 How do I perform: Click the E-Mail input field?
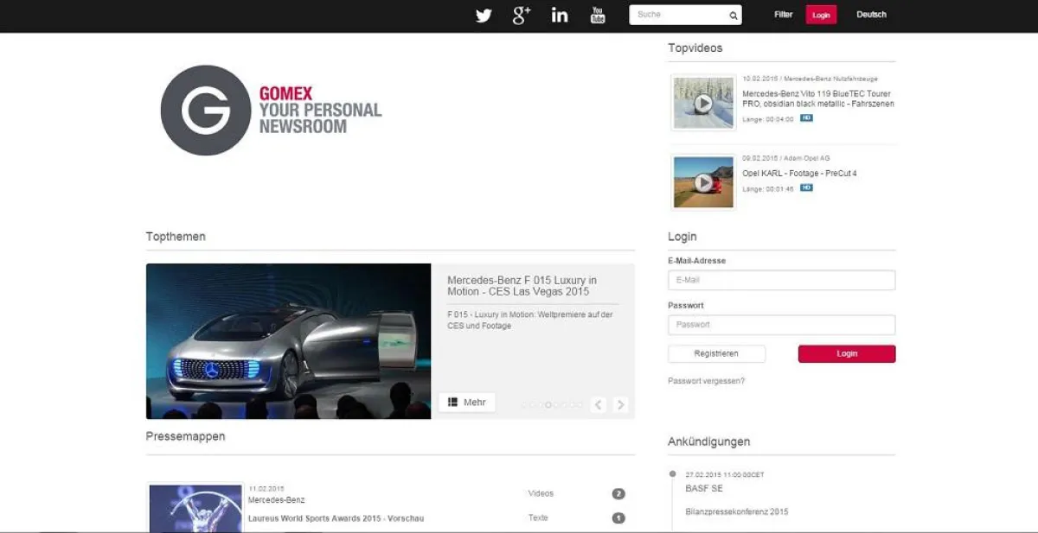click(x=781, y=280)
